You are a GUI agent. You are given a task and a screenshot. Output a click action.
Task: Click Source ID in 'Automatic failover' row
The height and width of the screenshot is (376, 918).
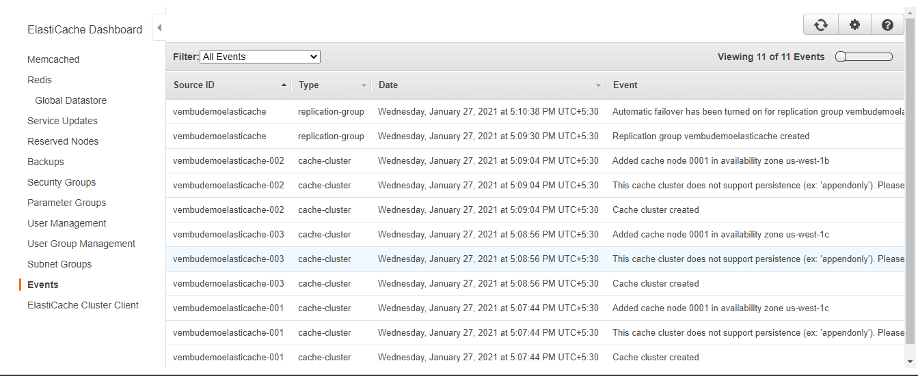(219, 111)
